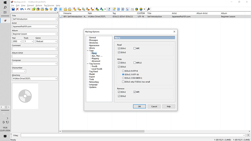Uncheck ID3v2 under Read

(x=119, y=52)
